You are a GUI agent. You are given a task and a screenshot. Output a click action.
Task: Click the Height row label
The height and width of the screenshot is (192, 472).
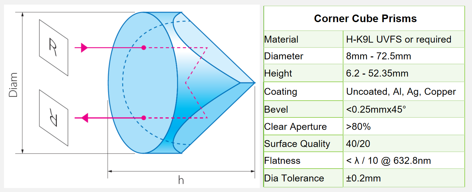[278, 73]
